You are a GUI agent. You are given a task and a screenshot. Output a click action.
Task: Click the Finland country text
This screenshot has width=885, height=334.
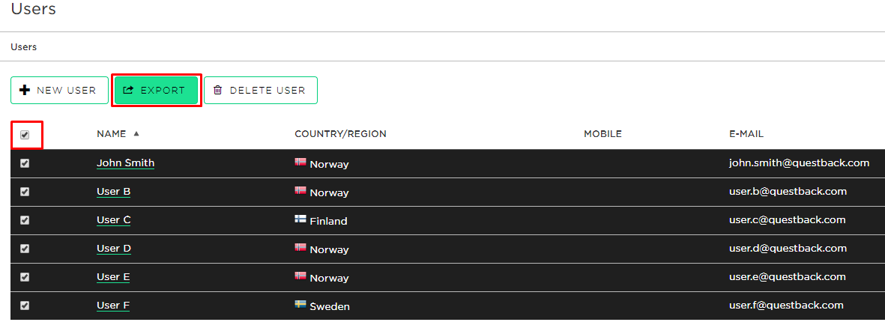(328, 221)
